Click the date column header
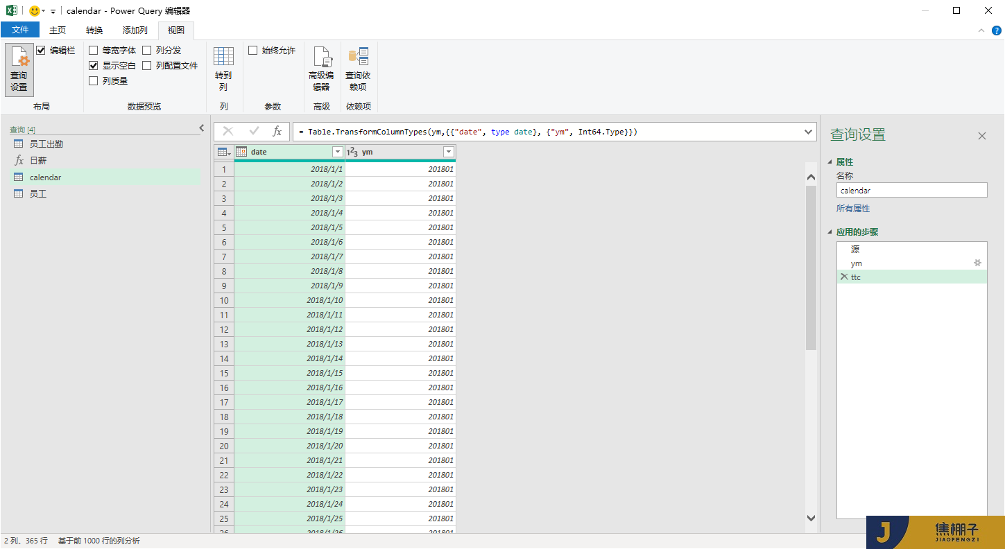This screenshot has height=549, width=1005. coord(289,152)
